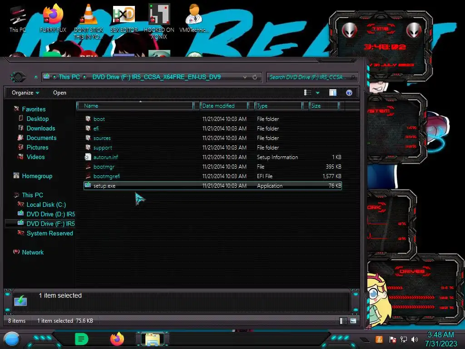
Task: Click the refresh button in address bar
Action: coord(255,77)
